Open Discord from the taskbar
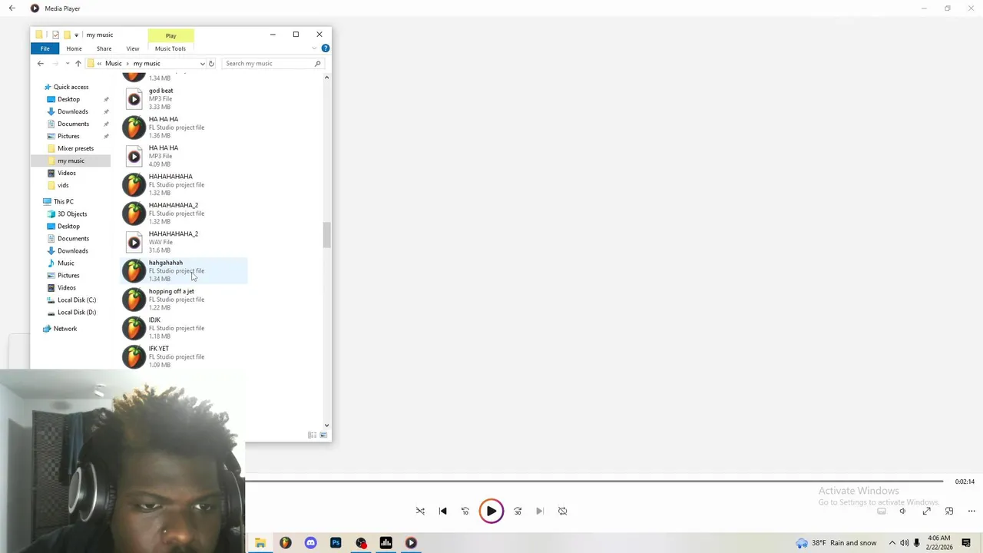The width and height of the screenshot is (983, 553). 310,543
